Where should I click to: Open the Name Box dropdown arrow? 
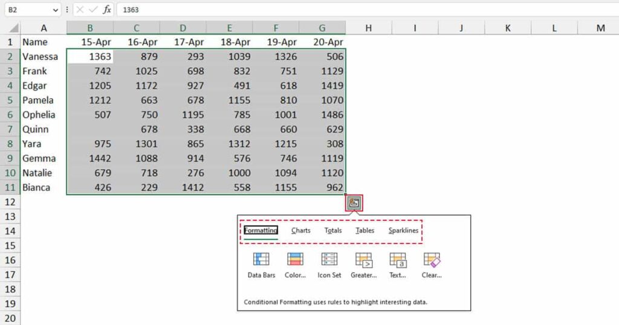[56, 10]
